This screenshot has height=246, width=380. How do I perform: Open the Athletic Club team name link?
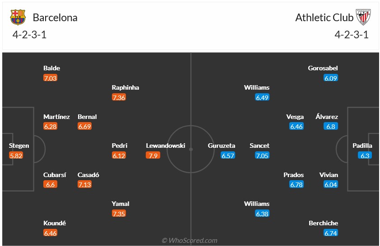324,18
